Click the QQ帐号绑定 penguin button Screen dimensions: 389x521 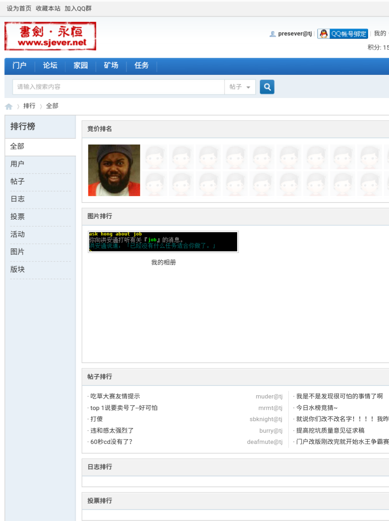tap(342, 34)
